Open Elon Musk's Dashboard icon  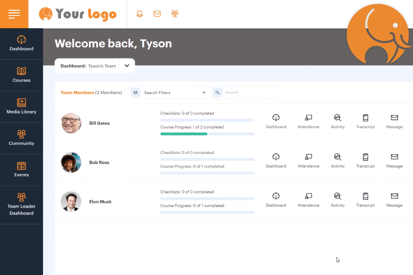(x=276, y=200)
